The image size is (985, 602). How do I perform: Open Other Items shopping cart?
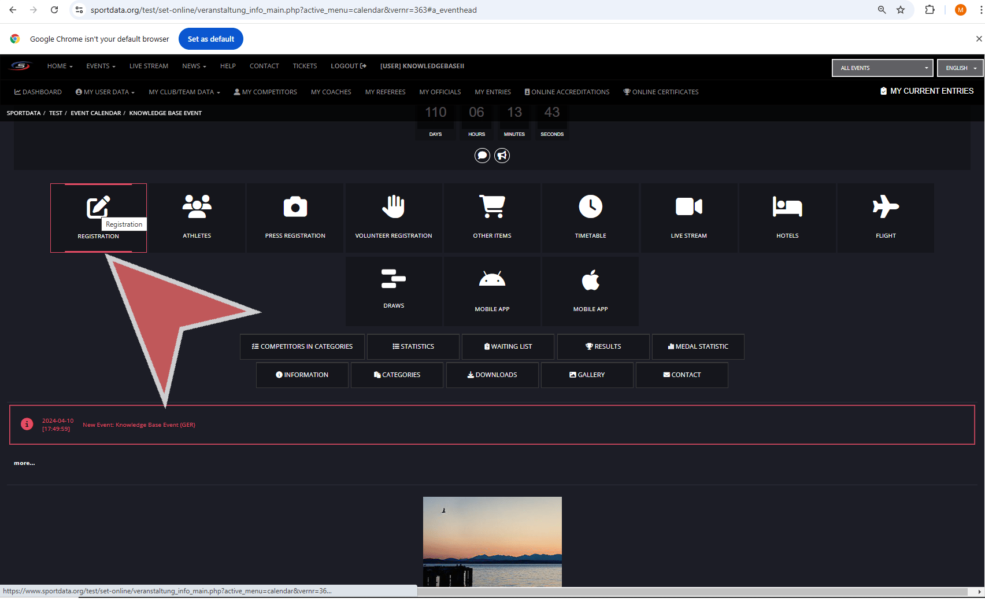[492, 206]
